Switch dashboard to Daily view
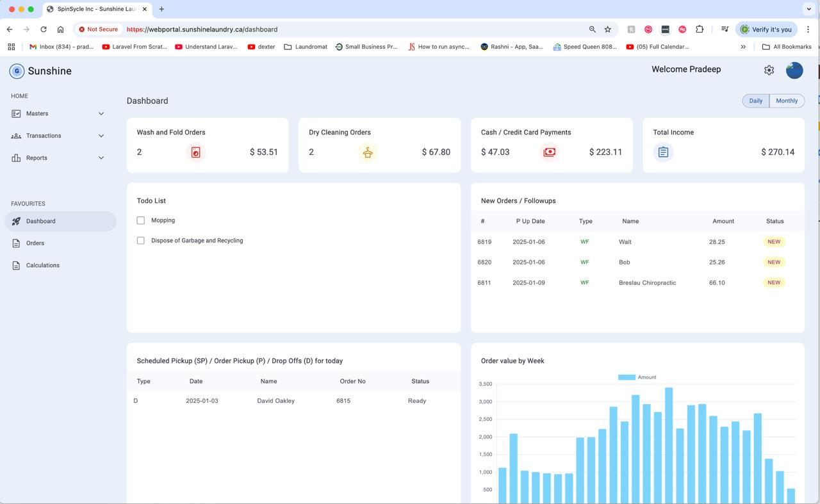The image size is (820, 504). 756,101
